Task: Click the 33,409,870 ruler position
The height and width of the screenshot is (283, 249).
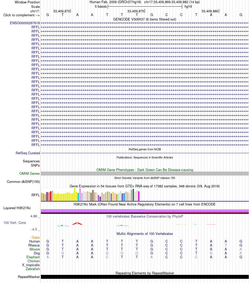Action: [x=62, y=11]
